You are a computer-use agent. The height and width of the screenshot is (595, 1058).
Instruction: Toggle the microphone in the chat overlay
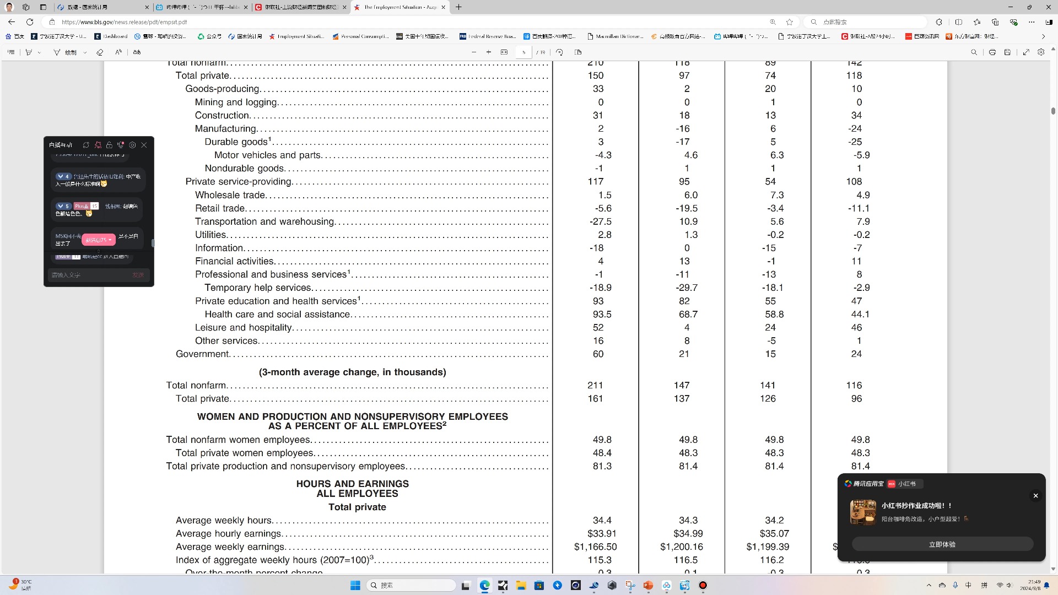121,145
